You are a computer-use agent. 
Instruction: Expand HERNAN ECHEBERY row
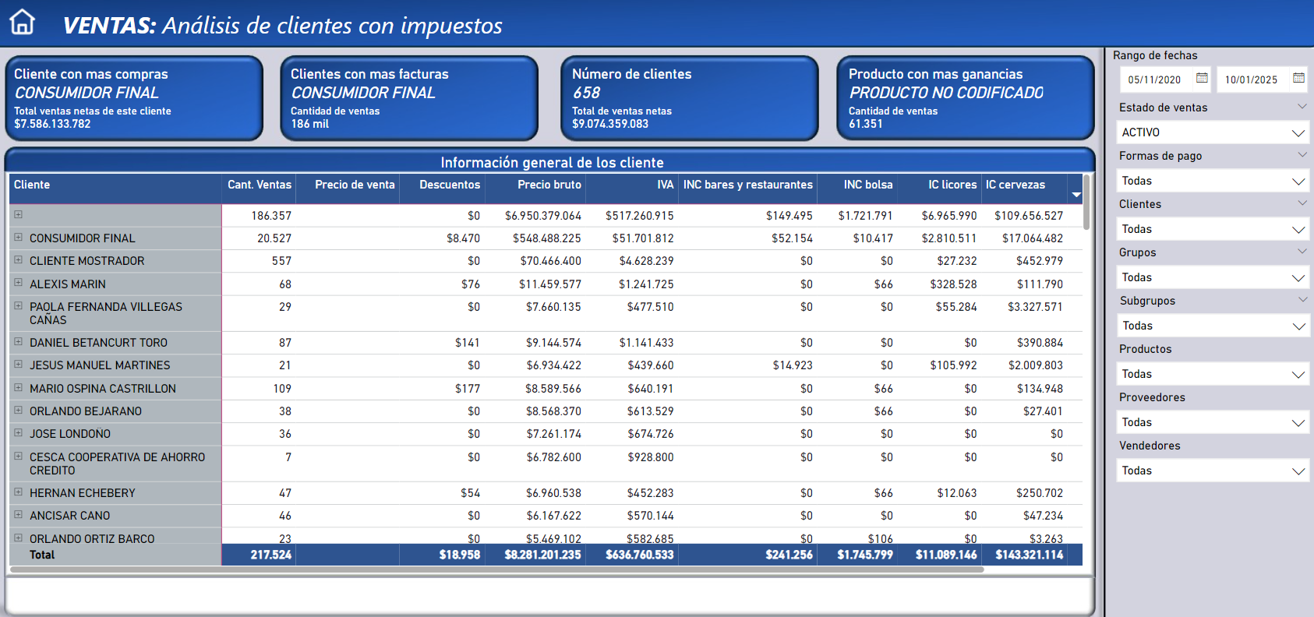tap(18, 492)
